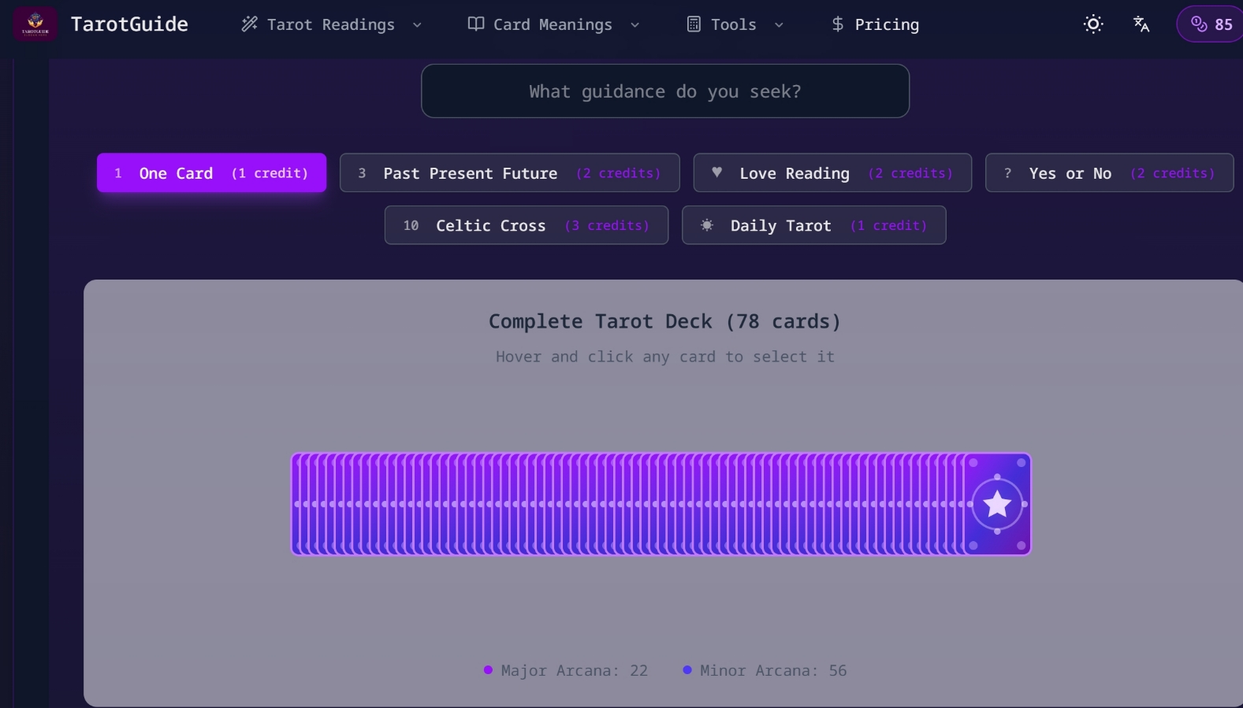The height and width of the screenshot is (708, 1243).
Task: Expand the Card Meanings dropdown chevron
Action: pyautogui.click(x=635, y=25)
